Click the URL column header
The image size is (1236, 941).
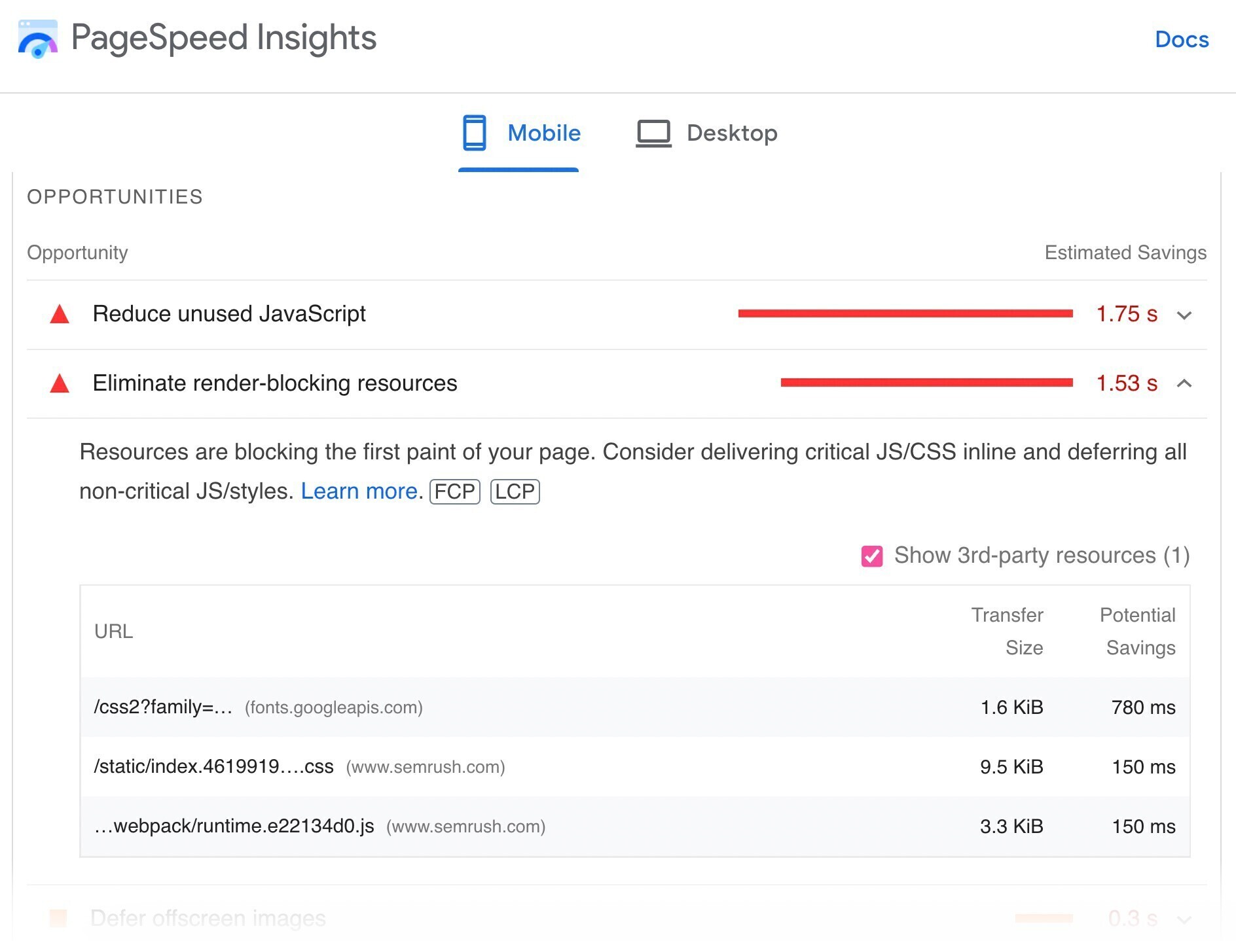click(113, 631)
